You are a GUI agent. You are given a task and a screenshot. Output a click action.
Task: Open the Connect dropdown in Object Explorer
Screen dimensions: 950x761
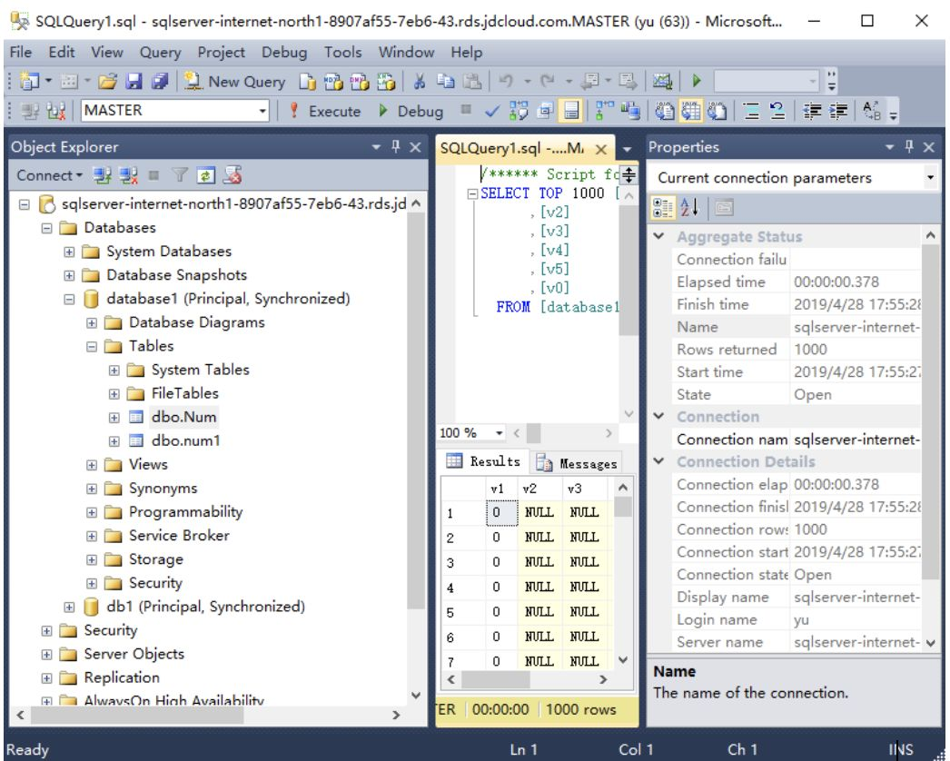(49, 175)
